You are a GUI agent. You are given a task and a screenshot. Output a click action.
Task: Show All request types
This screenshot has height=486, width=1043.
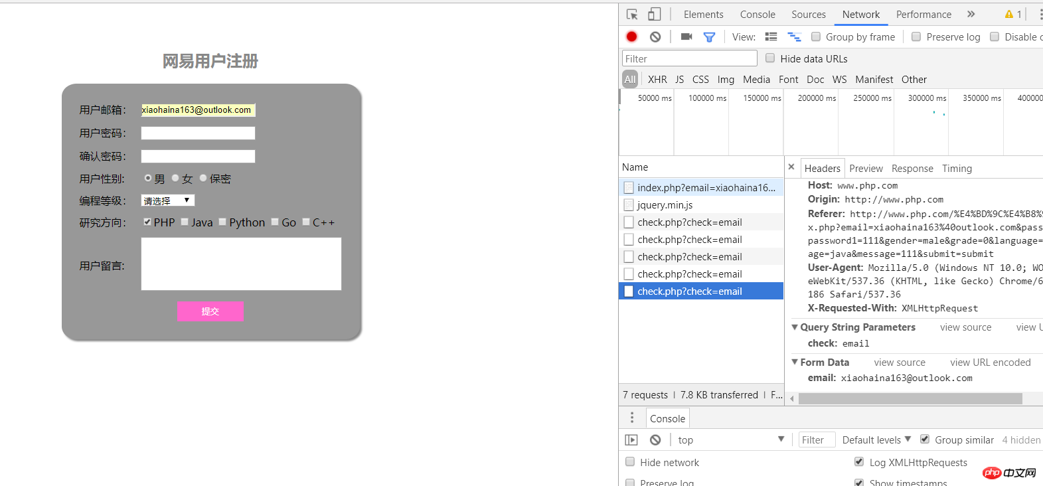point(630,80)
